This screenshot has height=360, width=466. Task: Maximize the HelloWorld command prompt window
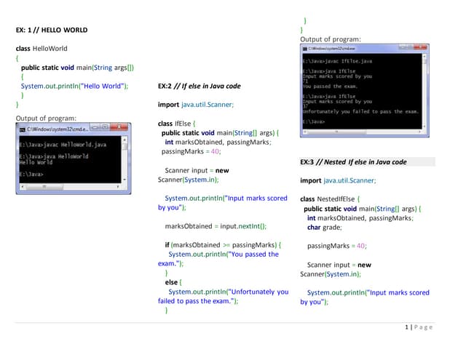pos(106,129)
